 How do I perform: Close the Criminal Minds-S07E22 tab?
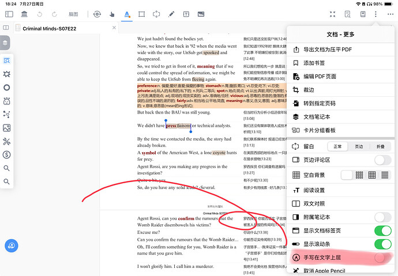[114, 28]
